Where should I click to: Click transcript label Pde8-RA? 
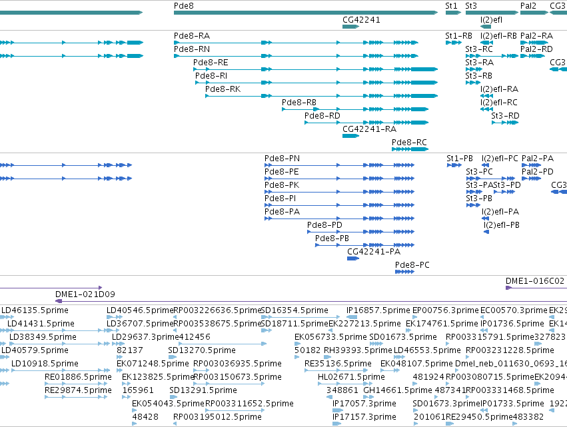(x=192, y=36)
